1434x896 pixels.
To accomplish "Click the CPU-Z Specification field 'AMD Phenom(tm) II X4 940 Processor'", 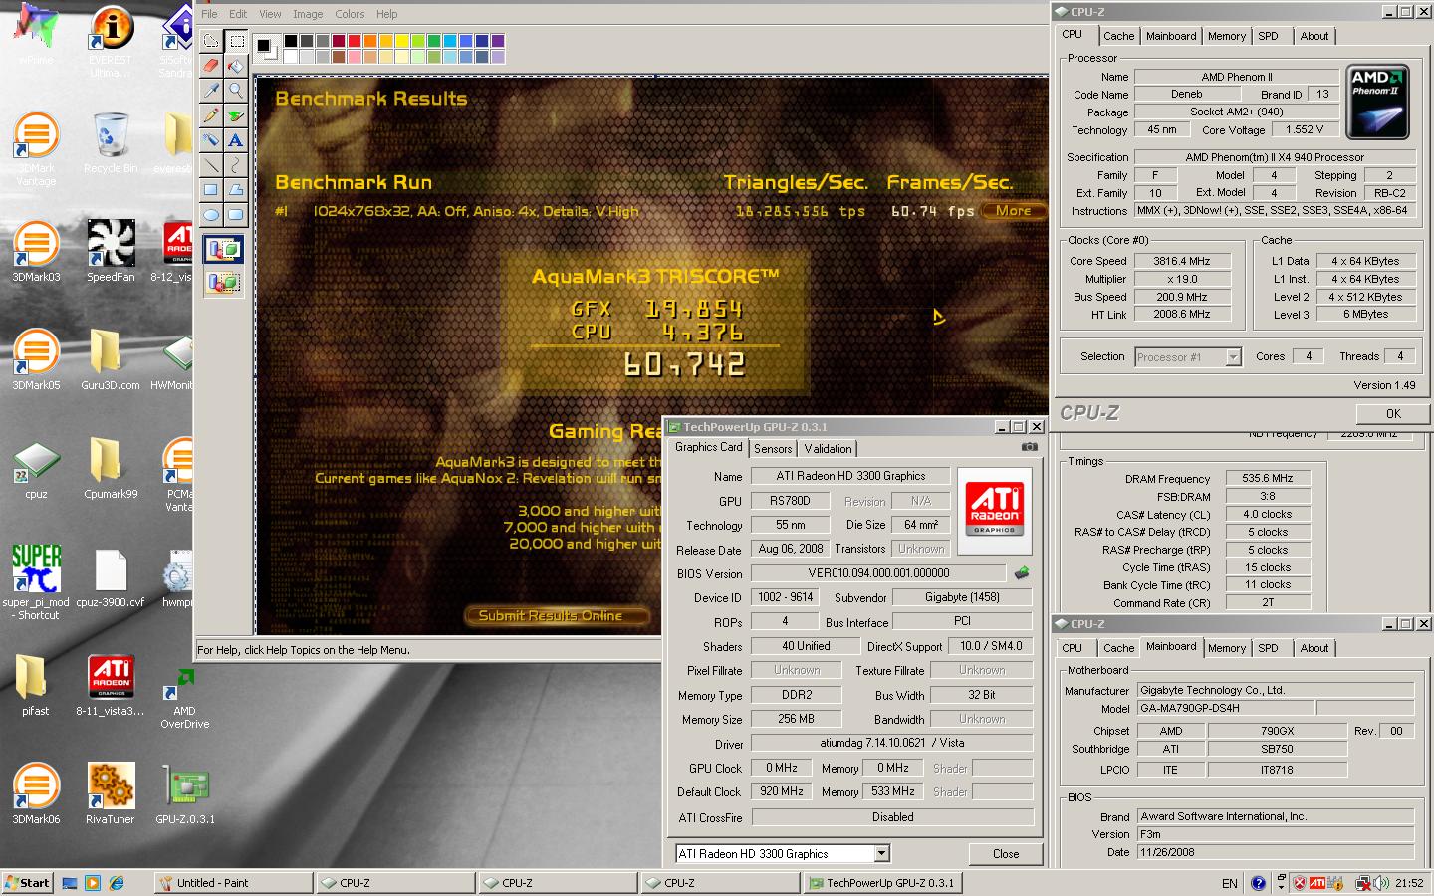I will [1275, 157].
